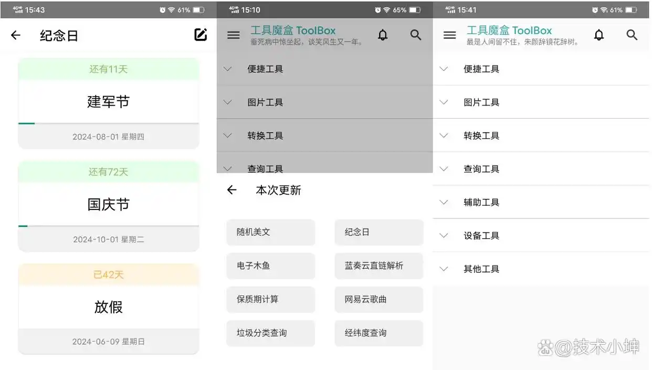Tap the edit icon on the 纪念日 screen
The width and height of the screenshot is (652, 370).
200,35
